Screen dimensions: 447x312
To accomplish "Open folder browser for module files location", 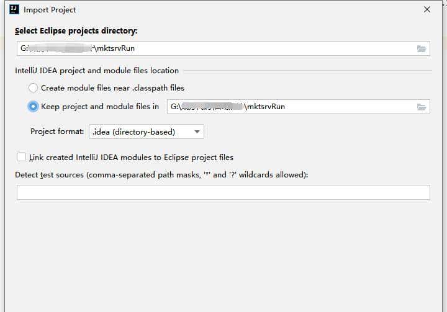I will (x=422, y=107).
